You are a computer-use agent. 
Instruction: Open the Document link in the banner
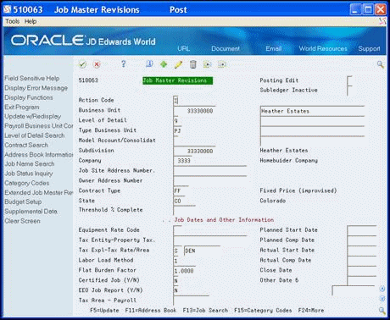(x=226, y=48)
